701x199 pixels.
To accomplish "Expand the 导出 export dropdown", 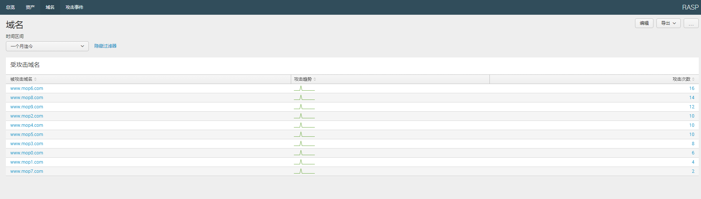I will pos(668,23).
